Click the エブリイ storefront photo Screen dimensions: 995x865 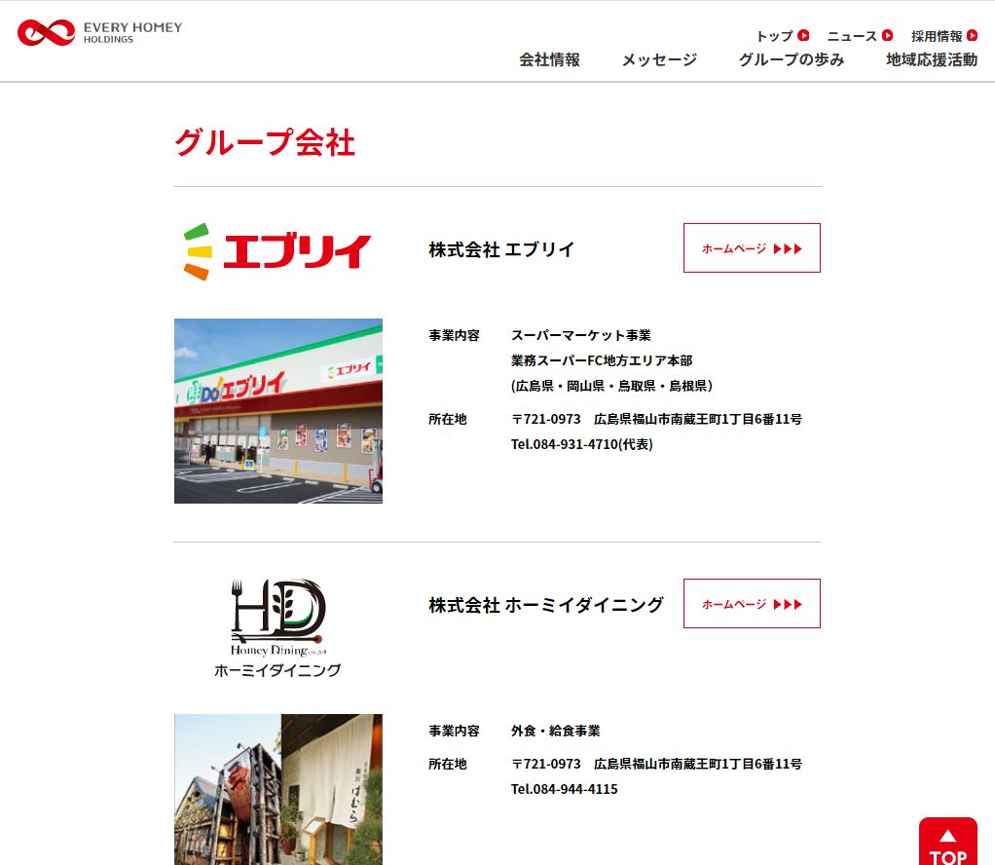[x=277, y=411]
